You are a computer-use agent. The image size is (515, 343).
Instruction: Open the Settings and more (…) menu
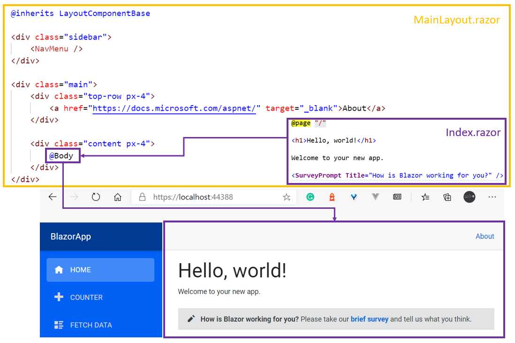[x=492, y=197]
